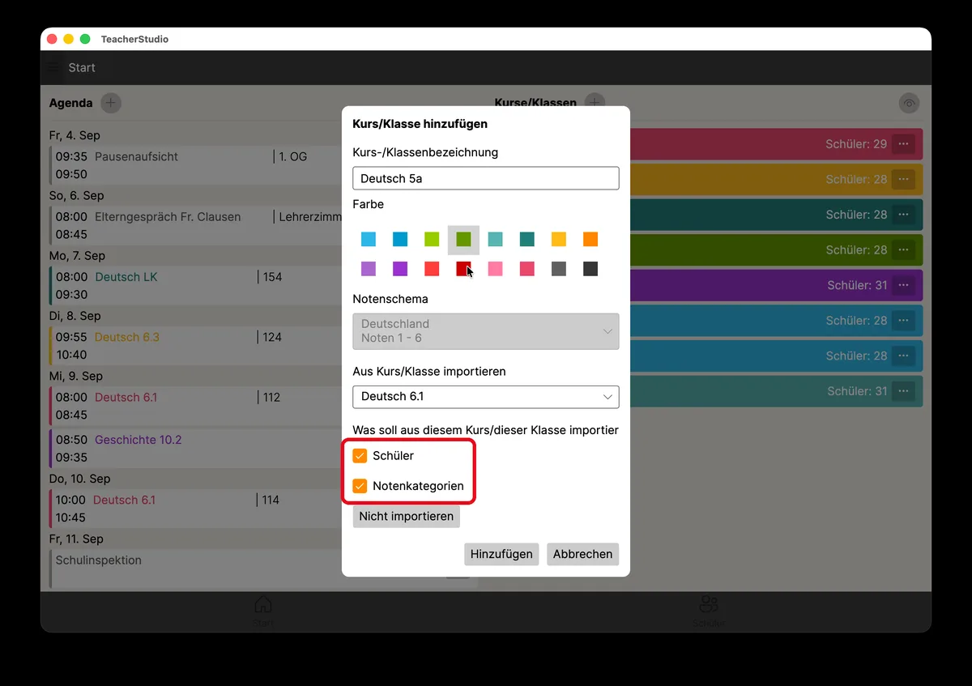The height and width of the screenshot is (686, 972).
Task: Open the Pausenaufsicht agenda entry
Action: tap(195, 165)
